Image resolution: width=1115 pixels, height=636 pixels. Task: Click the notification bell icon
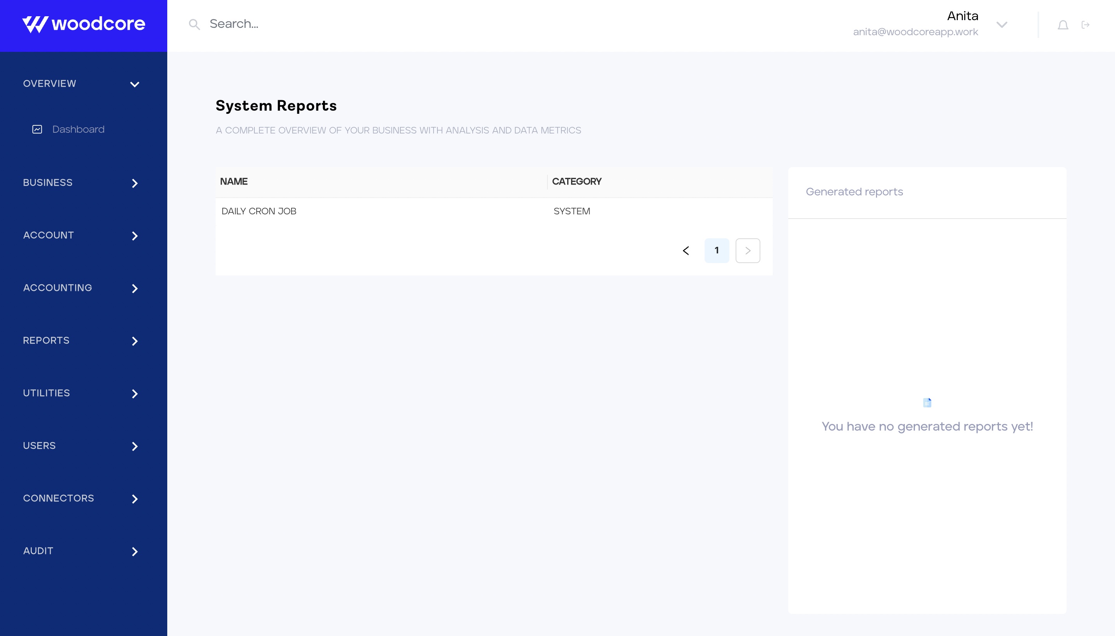click(1063, 25)
